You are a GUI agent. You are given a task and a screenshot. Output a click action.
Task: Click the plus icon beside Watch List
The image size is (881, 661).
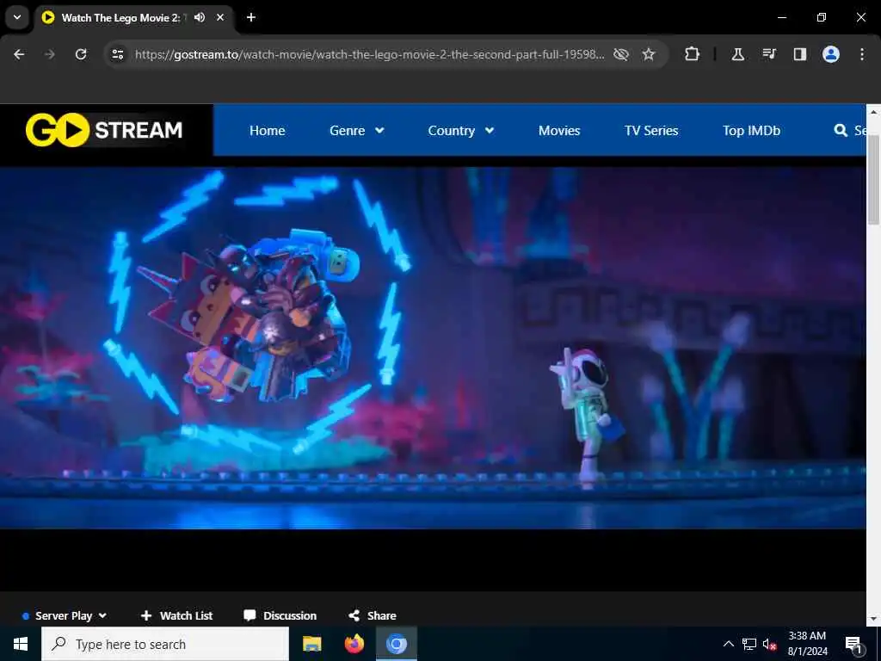coord(146,615)
